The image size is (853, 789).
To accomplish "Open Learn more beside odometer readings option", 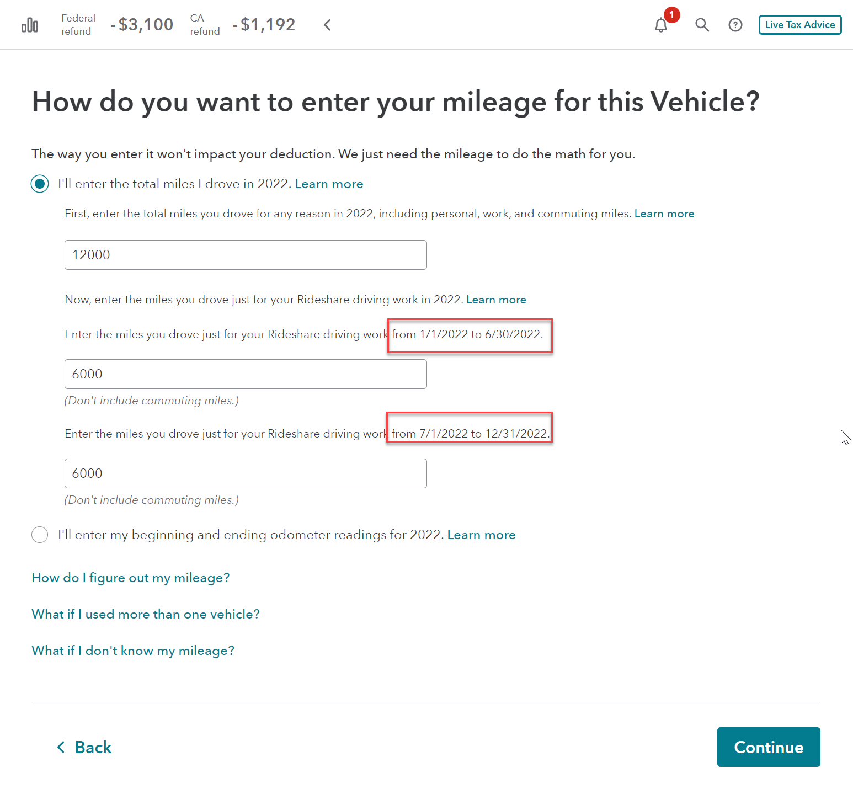I will (x=481, y=535).
